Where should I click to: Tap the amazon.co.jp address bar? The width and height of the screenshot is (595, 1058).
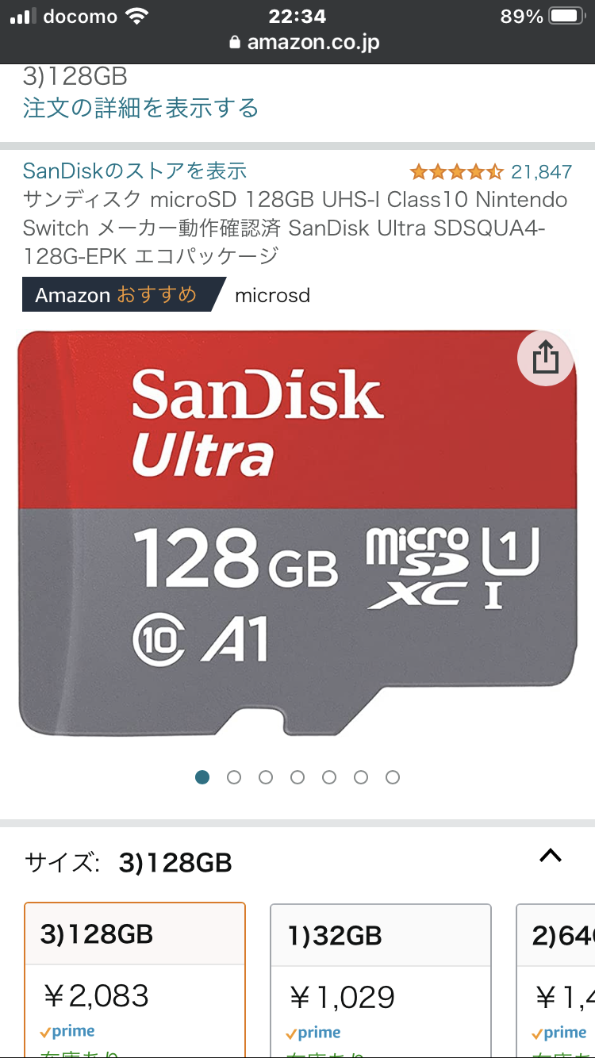(x=297, y=43)
